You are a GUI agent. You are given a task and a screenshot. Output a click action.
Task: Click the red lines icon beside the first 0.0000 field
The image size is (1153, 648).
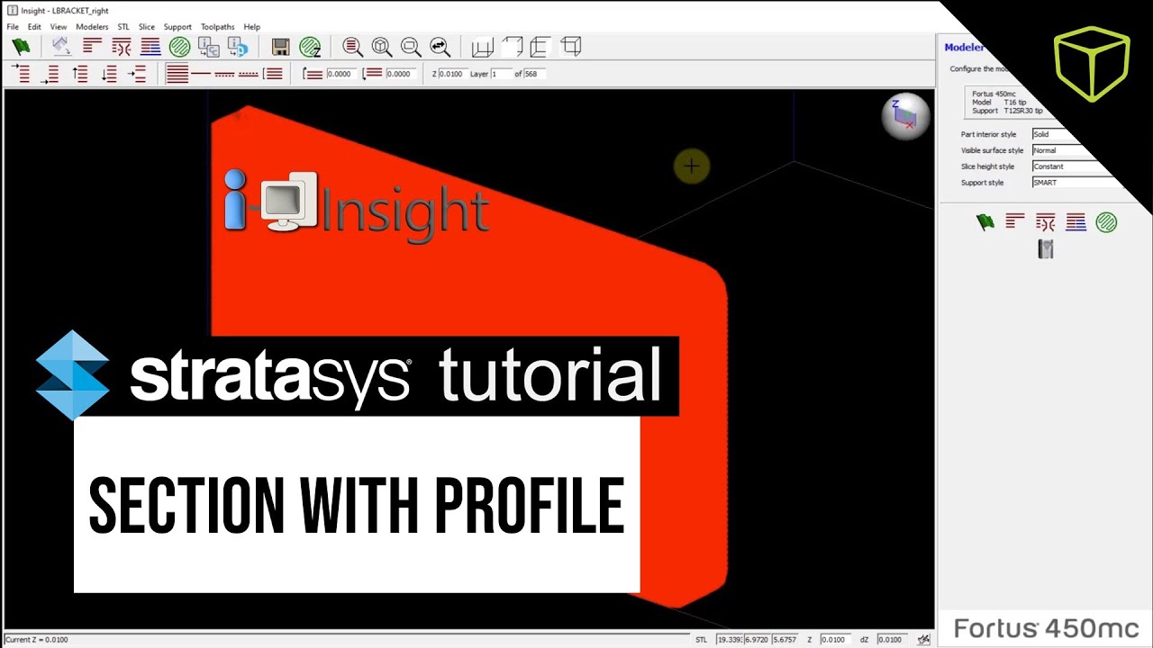pos(313,74)
